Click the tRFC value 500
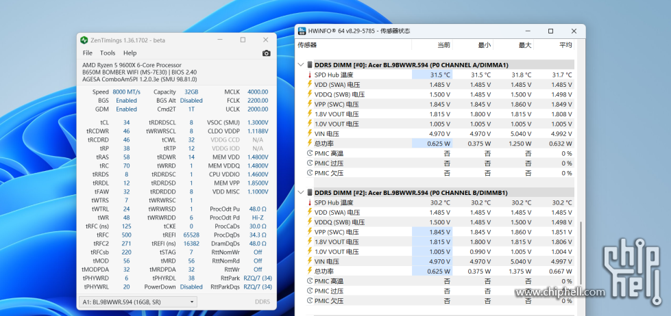Viewport: 671px width, 316px height. (126, 235)
